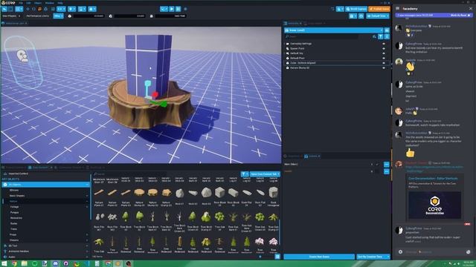Toggle visibility of Default Sky
This screenshot has height=267, width=476.
coord(384,53)
